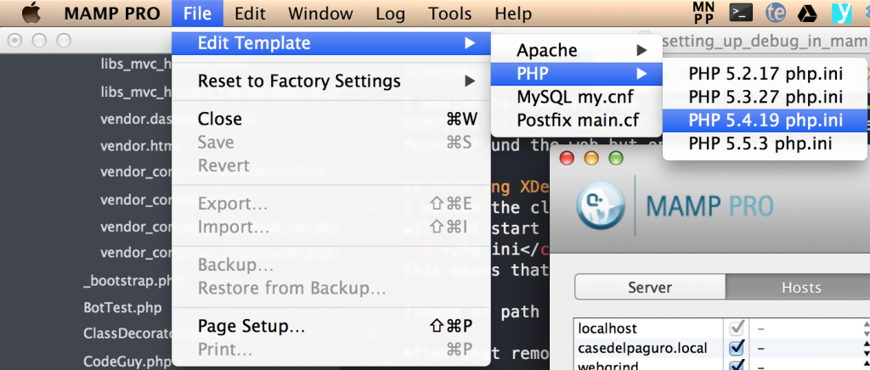Toggle the casedelpaguro.local host checkbox
This screenshot has width=870, height=370.
click(737, 348)
